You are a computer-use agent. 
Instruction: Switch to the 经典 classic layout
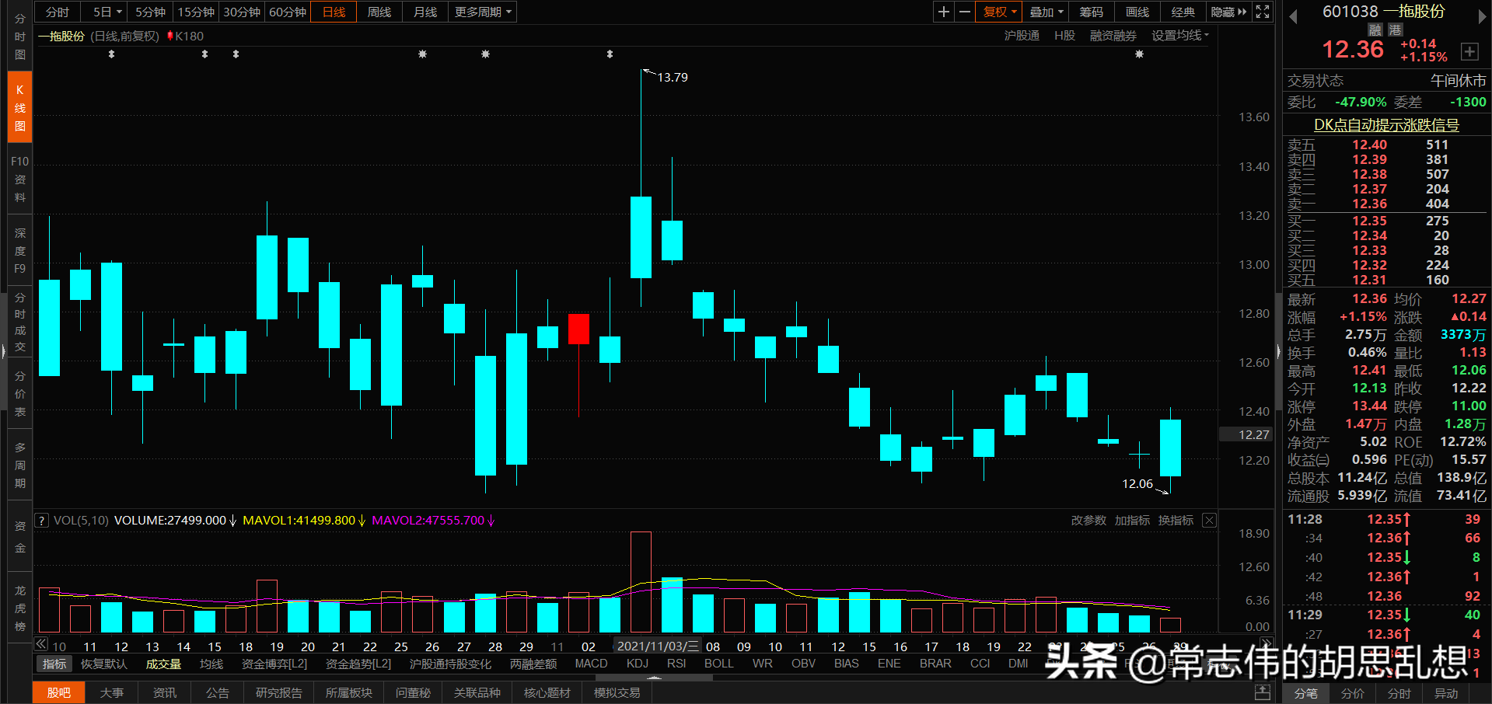point(1183,12)
